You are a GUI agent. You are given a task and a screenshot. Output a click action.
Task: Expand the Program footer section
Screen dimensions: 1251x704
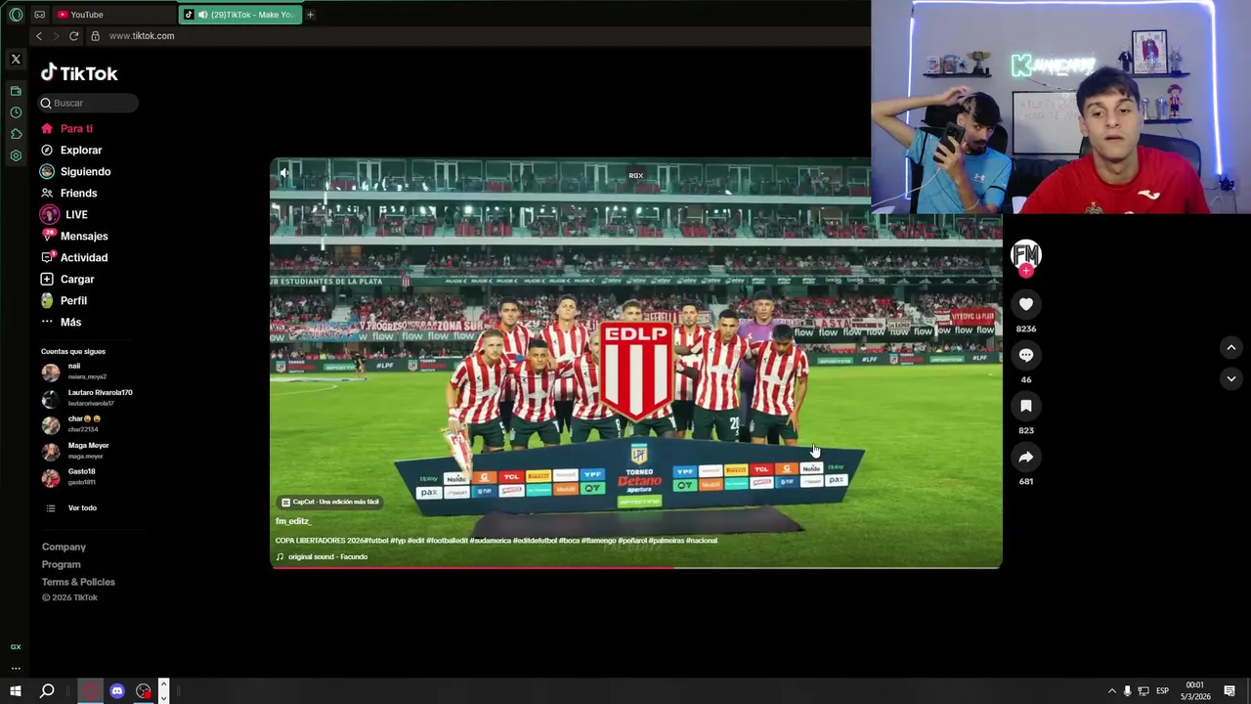pos(61,565)
